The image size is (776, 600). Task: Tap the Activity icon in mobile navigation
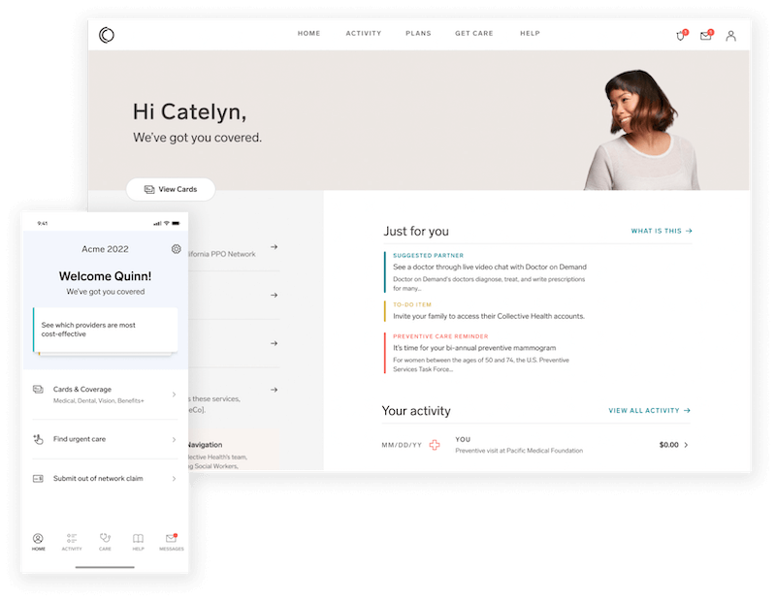(x=72, y=541)
